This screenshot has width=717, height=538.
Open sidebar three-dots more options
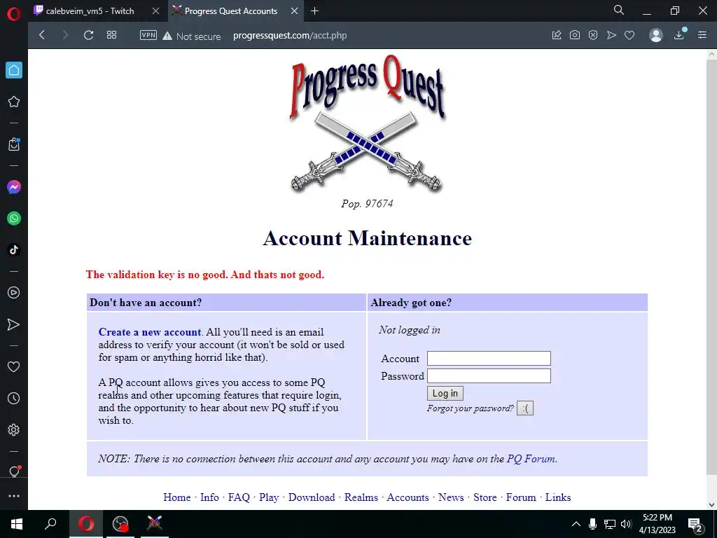pos(14,496)
